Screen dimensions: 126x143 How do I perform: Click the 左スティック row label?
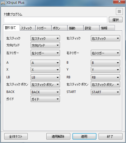coord(13,38)
